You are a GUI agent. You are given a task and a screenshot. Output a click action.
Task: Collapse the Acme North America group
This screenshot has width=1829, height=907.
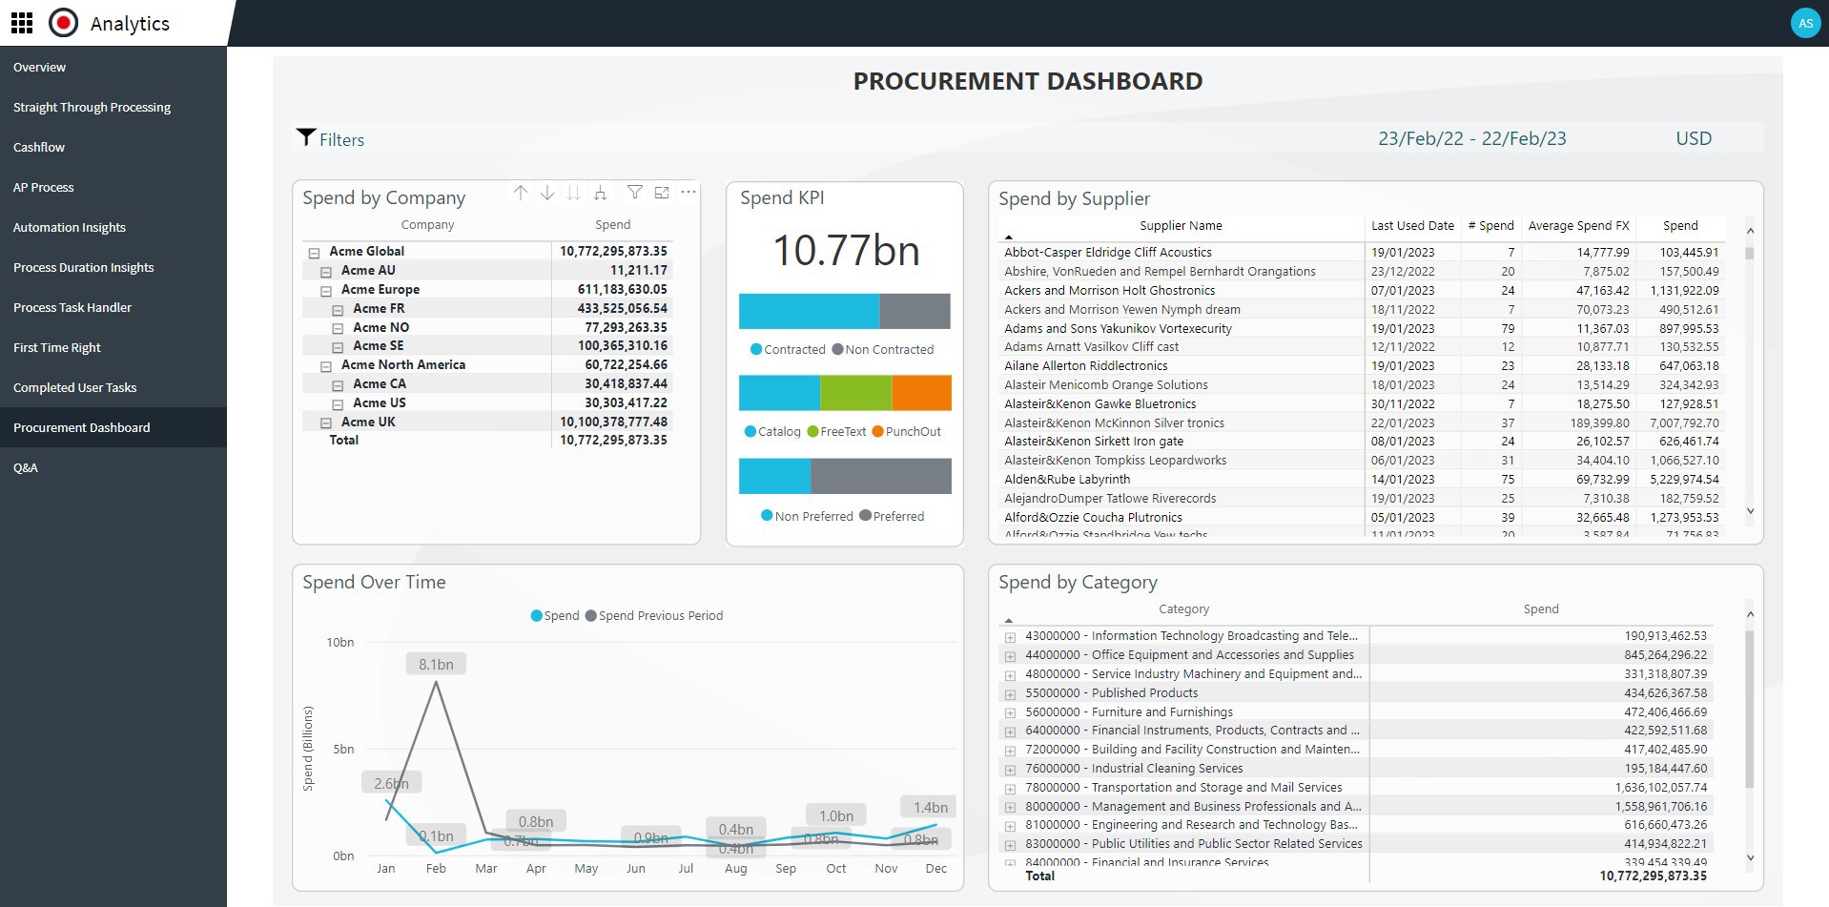click(x=326, y=365)
